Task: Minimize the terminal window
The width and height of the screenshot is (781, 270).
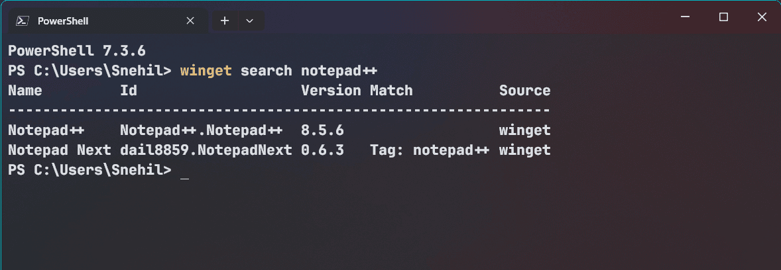Action: 686,17
